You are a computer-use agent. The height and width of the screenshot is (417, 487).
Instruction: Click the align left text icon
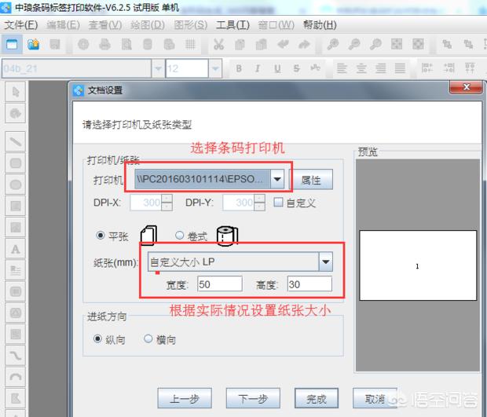tap(342, 68)
